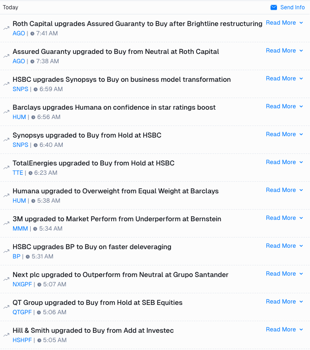310x350 pixels.
Task: Open the TTE ticker link
Action: (18, 173)
